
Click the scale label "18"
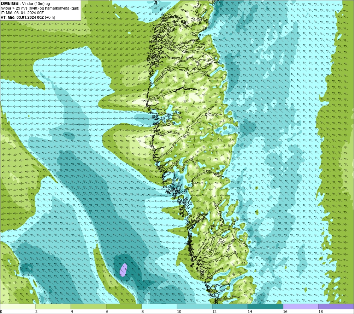[x=320, y=312]
